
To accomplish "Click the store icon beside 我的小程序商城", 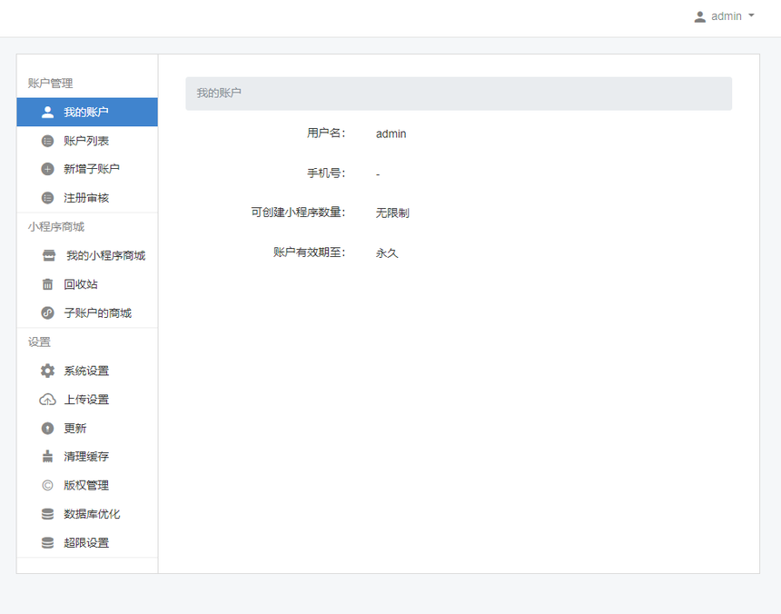I will pos(49,256).
